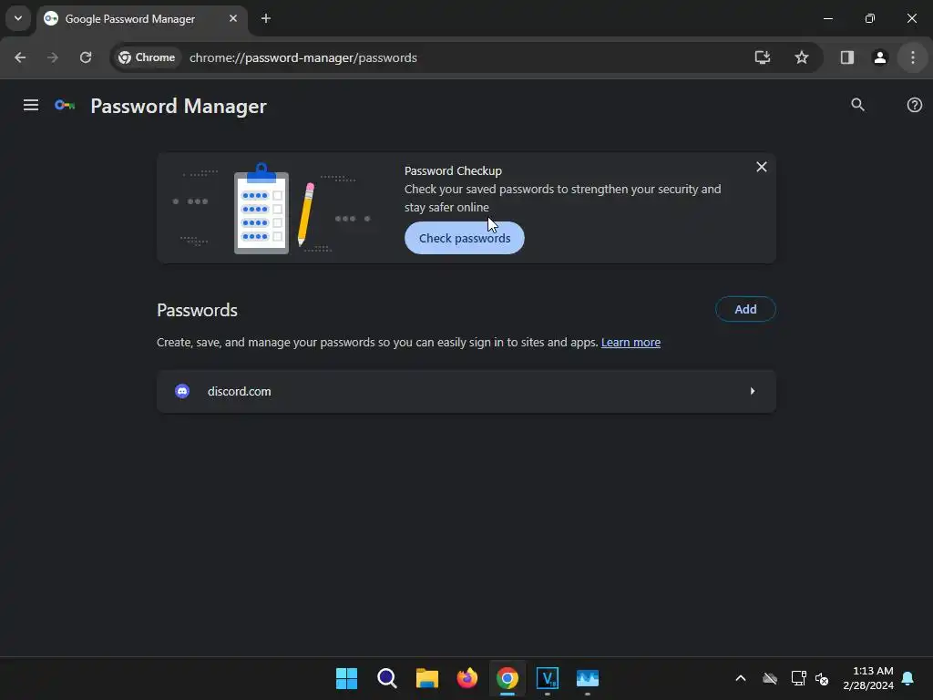Close the Google Password Manager tab
The height and width of the screenshot is (700, 933).
pos(233,18)
